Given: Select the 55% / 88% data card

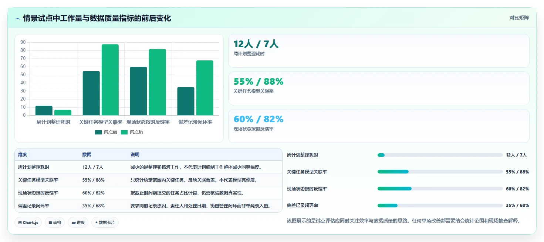Looking at the screenshot, I should [379, 88].
